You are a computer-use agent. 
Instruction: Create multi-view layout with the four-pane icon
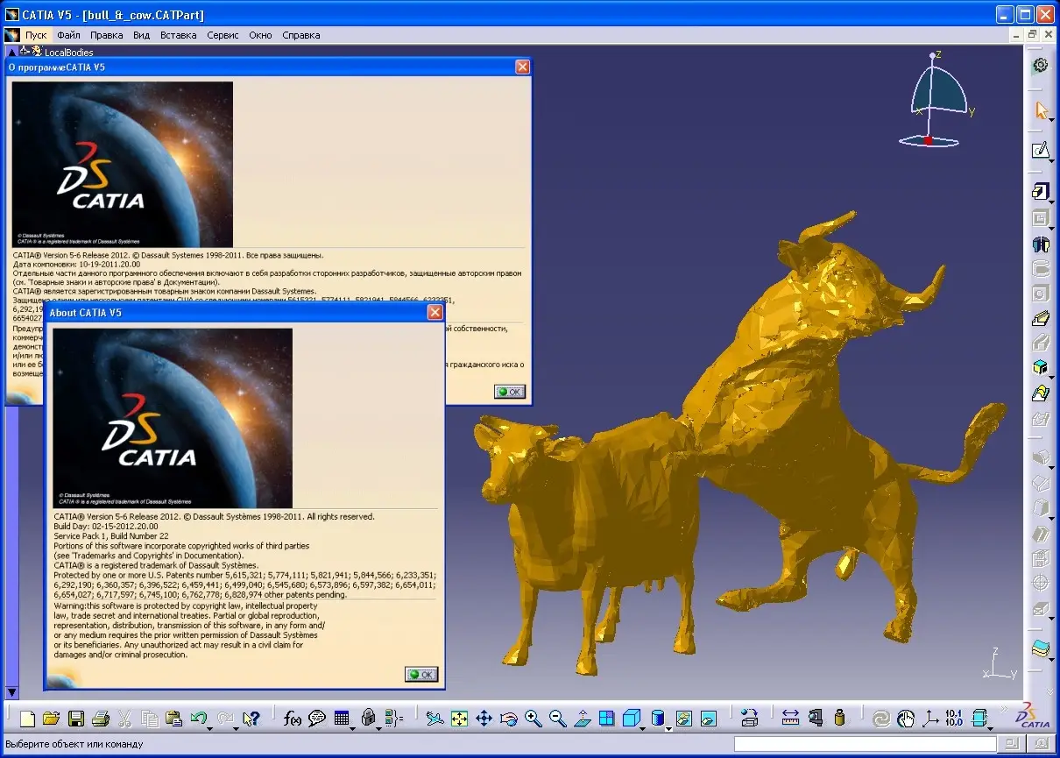[x=606, y=719]
